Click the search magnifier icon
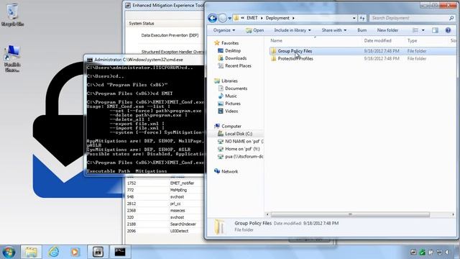Viewport: 460px width, 259px height. (451, 18)
